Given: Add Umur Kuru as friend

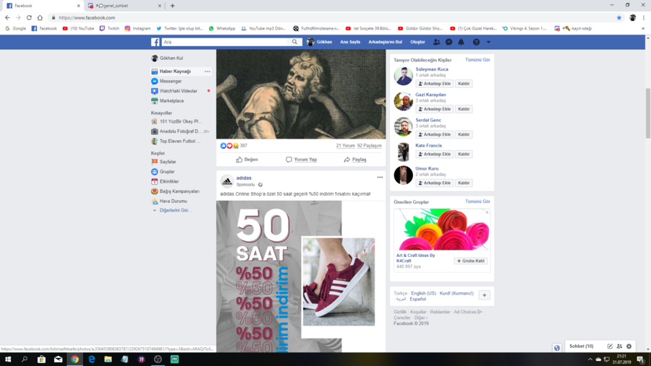Looking at the screenshot, I should click(435, 183).
